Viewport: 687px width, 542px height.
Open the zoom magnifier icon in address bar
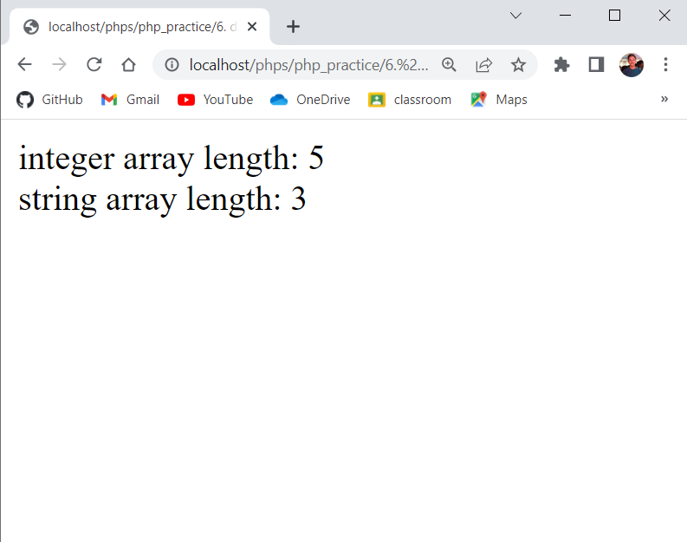click(449, 64)
